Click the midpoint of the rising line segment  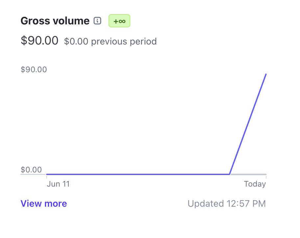(248, 124)
